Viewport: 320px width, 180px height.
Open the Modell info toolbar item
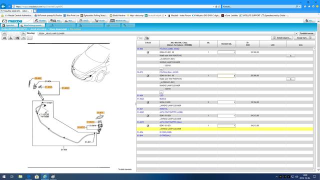click(x=119, y=20)
